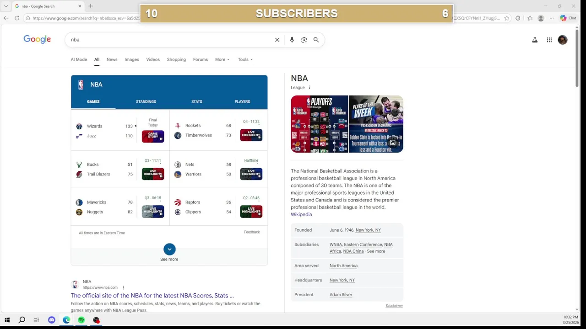Open the WNBA subsidiary link
The width and height of the screenshot is (586, 329).
click(336, 244)
